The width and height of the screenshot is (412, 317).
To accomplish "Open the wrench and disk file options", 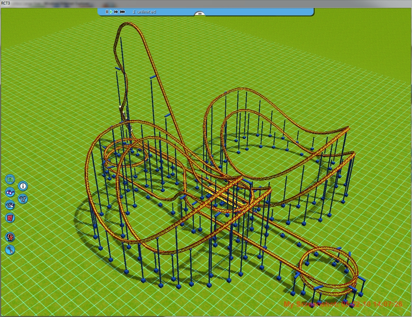I will (x=10, y=205).
